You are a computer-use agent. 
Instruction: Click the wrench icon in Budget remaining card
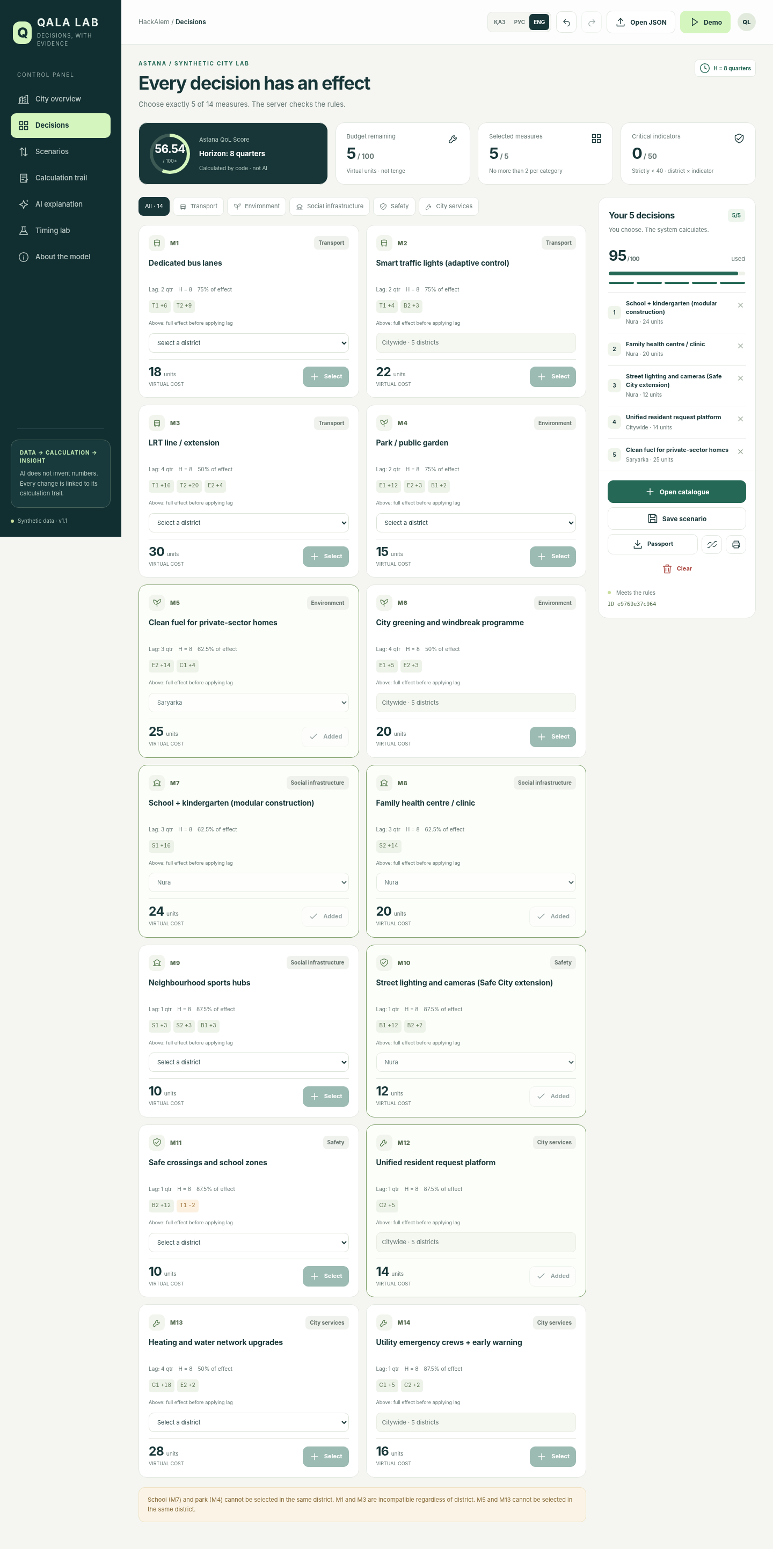[x=453, y=139]
